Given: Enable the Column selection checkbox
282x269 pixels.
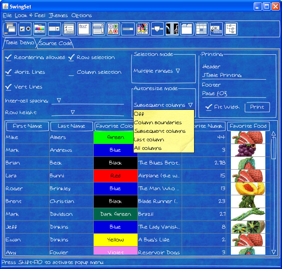Looking at the screenshot, I should tap(71, 72).
